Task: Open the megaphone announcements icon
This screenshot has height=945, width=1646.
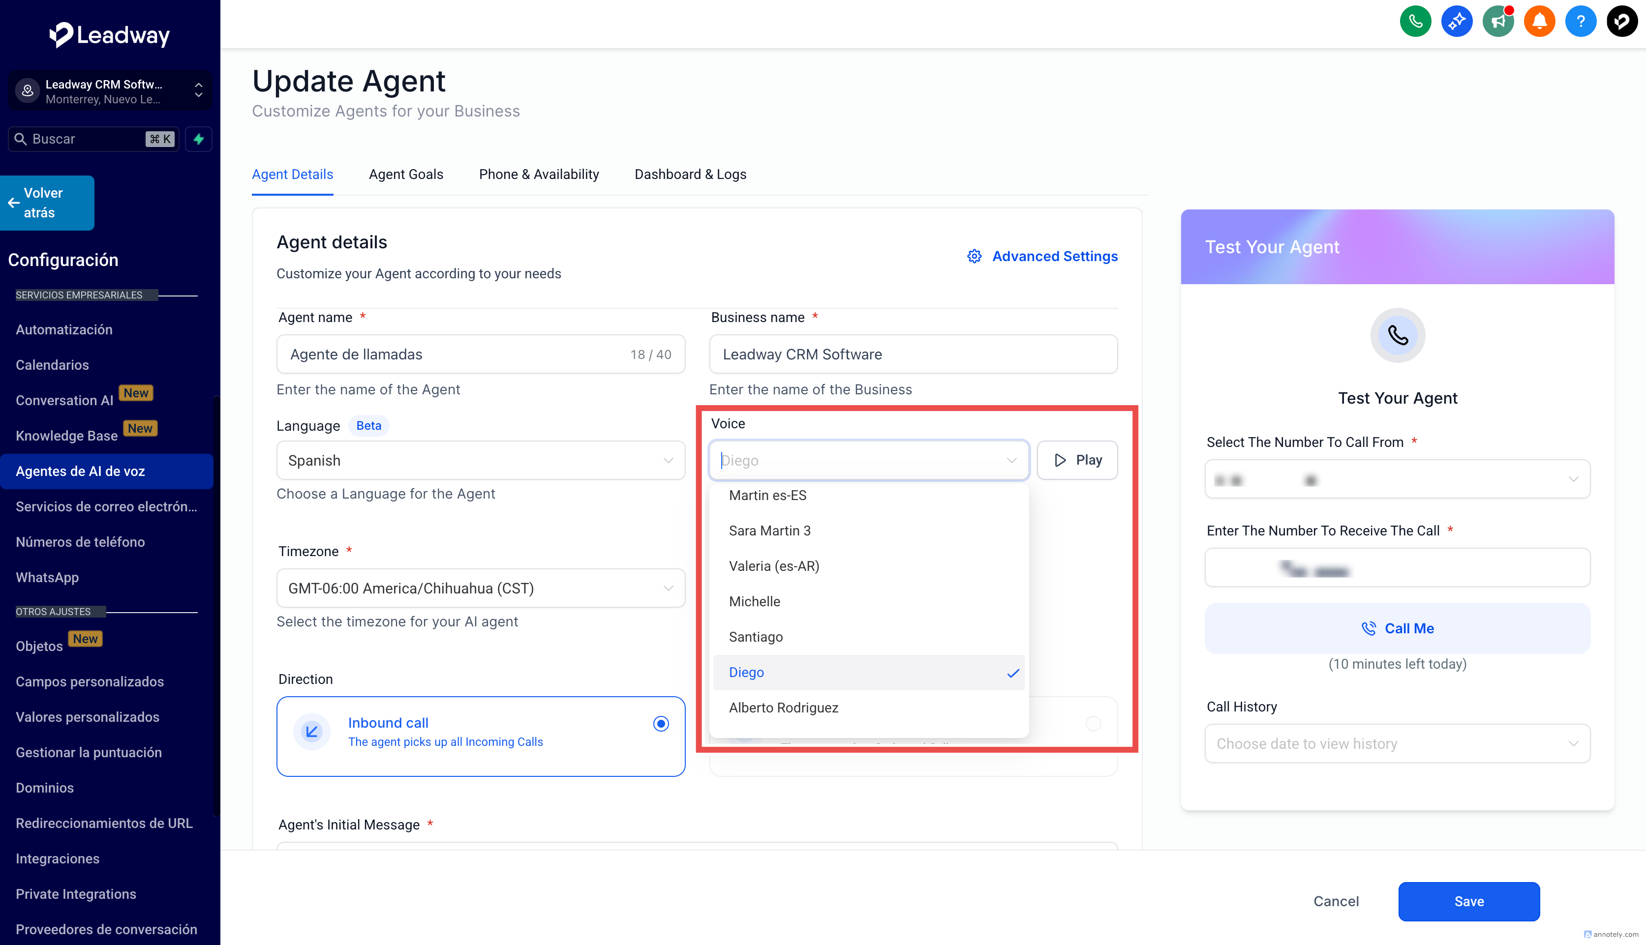Action: coord(1498,22)
